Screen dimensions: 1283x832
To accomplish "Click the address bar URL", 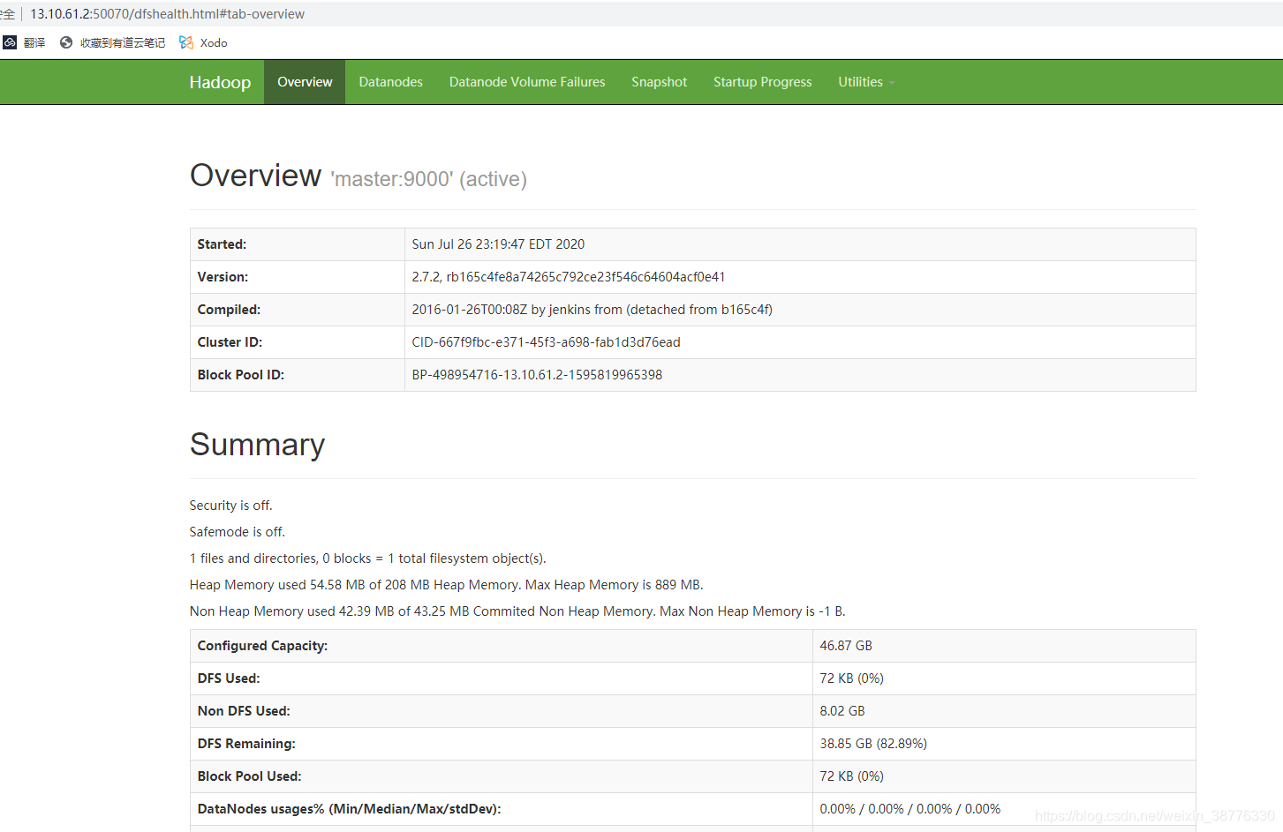I will (x=168, y=14).
